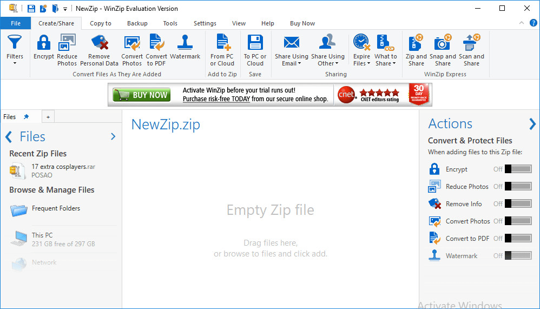Follow the Purchase risk-free TODAY link
This screenshot has height=309, width=540.
click(x=216, y=99)
